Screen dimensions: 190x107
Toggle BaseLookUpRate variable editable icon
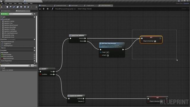[x=34, y=56]
